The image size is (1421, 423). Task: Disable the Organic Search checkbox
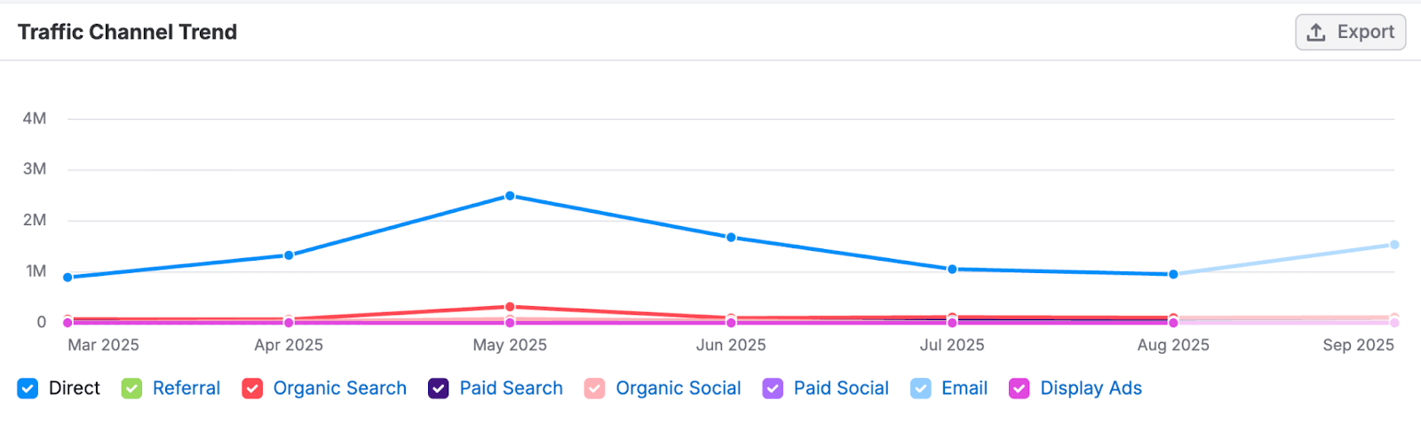point(252,388)
